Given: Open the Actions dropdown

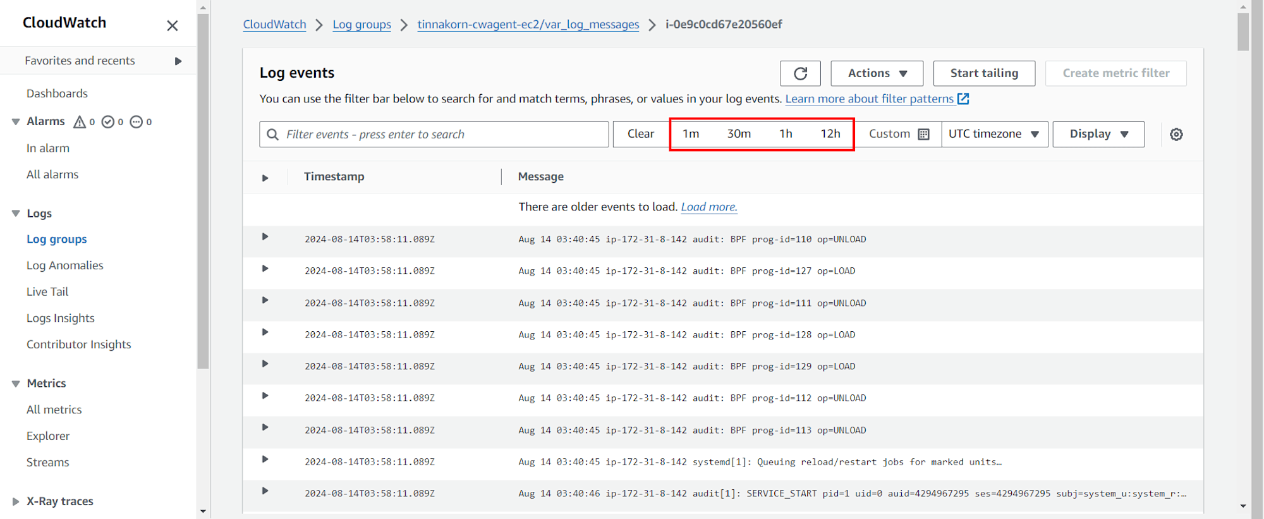Looking at the screenshot, I should pyautogui.click(x=877, y=73).
